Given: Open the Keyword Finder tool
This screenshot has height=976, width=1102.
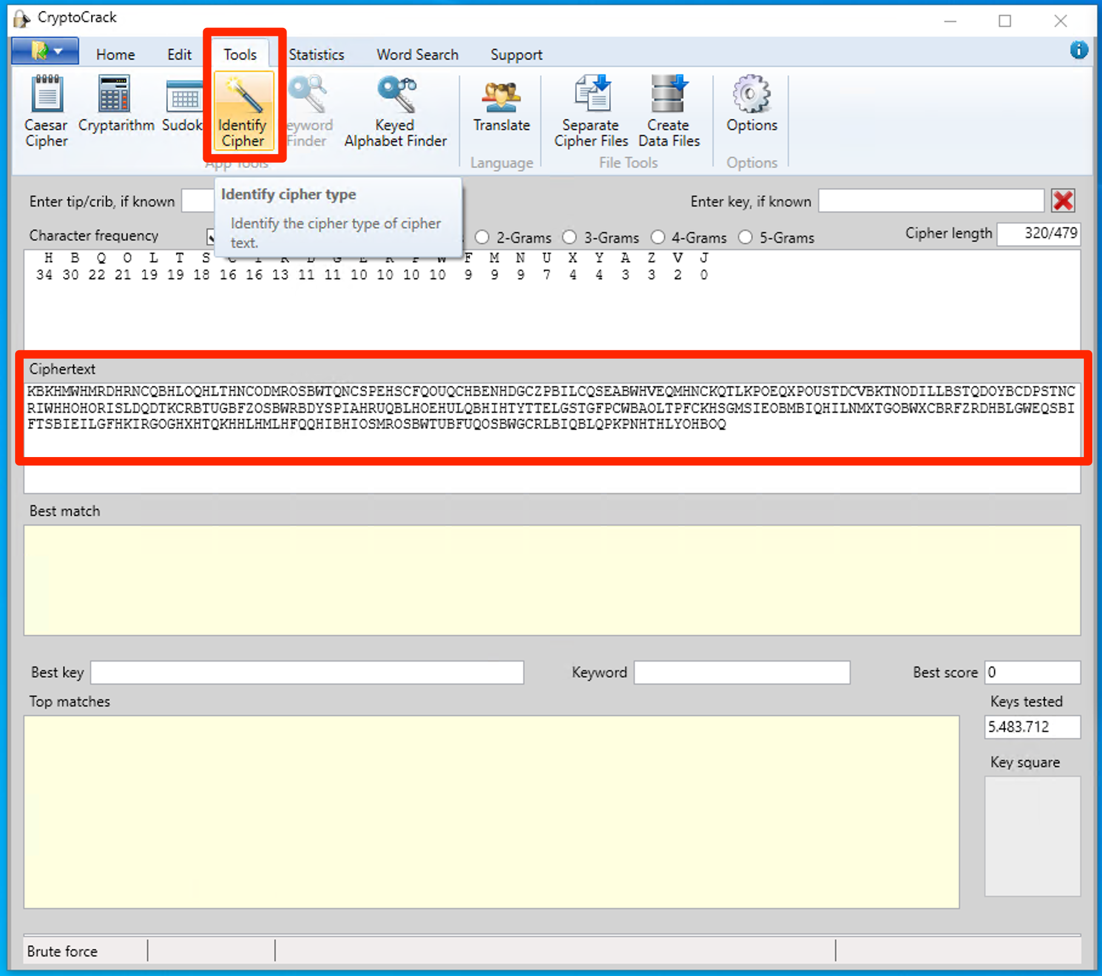Looking at the screenshot, I should pyautogui.click(x=308, y=111).
